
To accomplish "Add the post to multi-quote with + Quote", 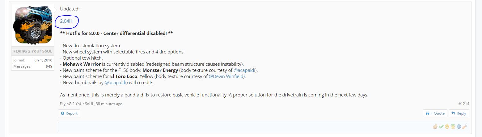I will tap(435, 113).
